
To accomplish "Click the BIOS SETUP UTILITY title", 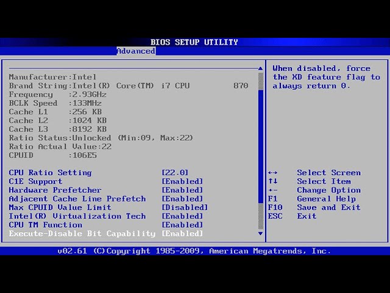I will (194, 42).
